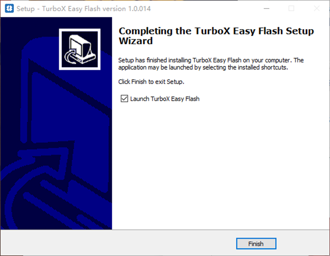Click the TurboX app icon in title bar
330x256 pixels.
9,9
